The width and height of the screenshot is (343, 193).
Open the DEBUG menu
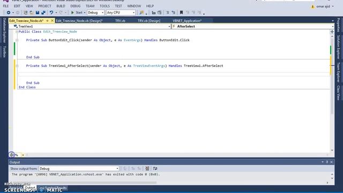tap(75, 6)
